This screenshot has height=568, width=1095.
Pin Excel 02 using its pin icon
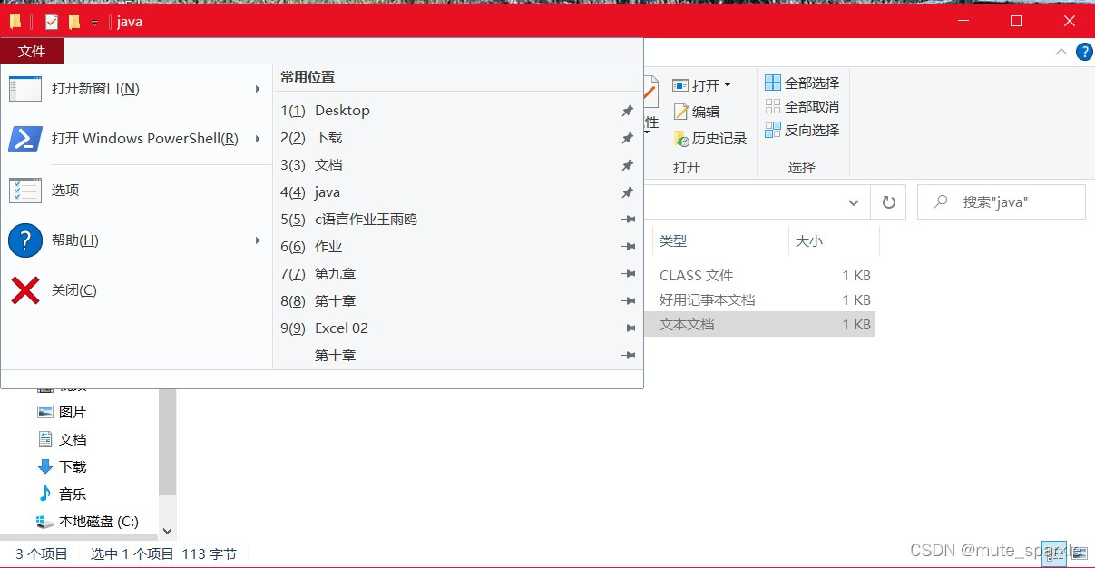click(x=627, y=328)
